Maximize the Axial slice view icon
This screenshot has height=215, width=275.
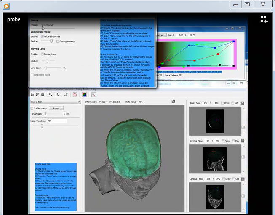click(243, 103)
